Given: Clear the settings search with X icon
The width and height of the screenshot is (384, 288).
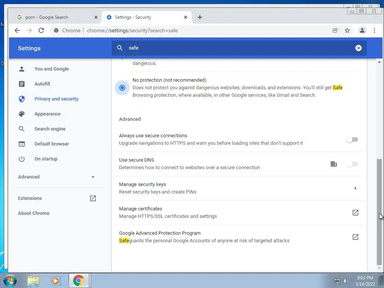Looking at the screenshot, I should [358, 48].
